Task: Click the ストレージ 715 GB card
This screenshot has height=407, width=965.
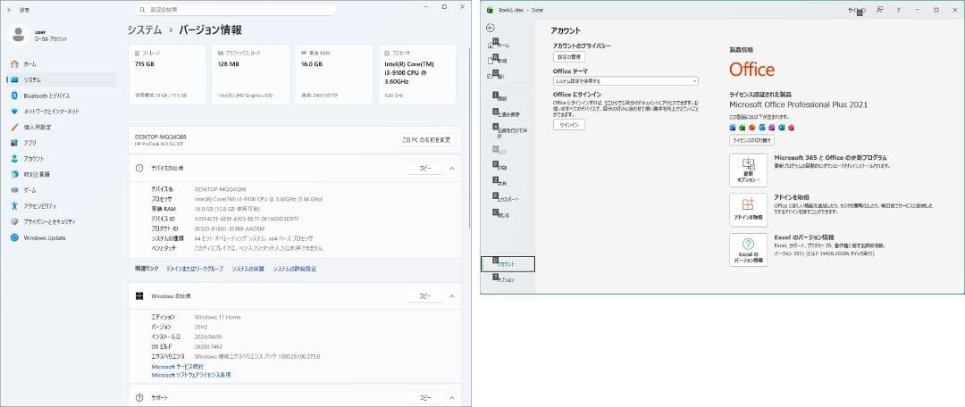Action: pos(167,74)
